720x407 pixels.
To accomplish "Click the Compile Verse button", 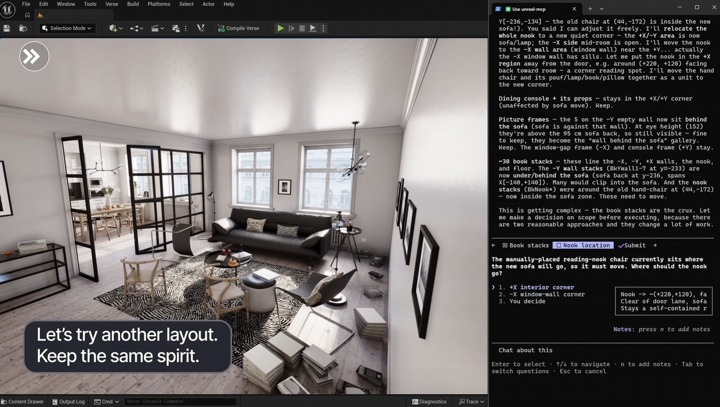I will coord(238,28).
